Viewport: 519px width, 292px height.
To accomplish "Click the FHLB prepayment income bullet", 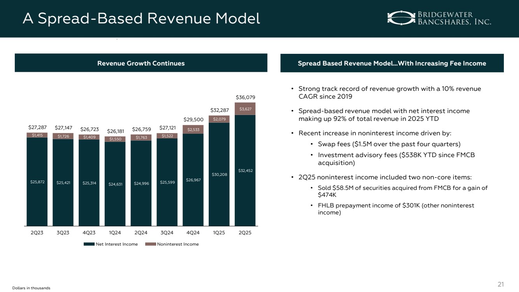I will tap(396, 209).
